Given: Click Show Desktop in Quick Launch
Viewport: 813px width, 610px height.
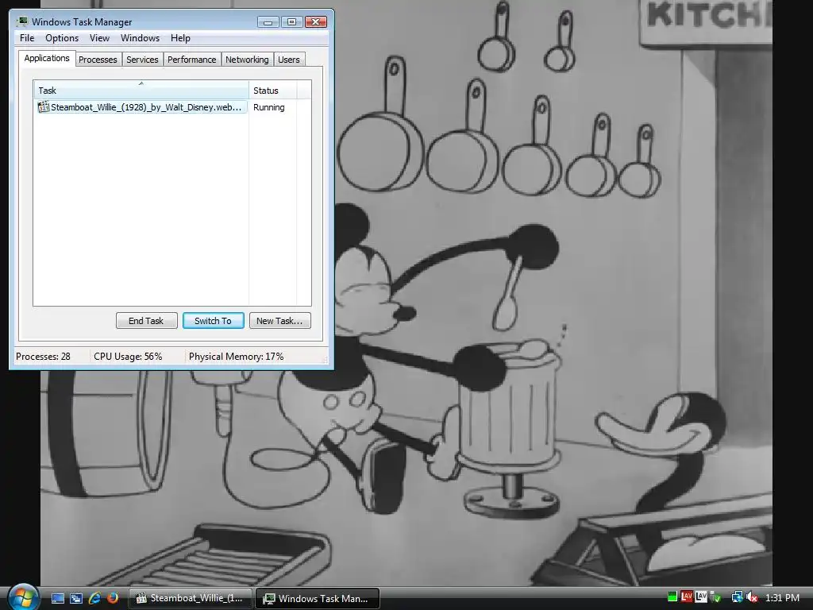Looking at the screenshot, I should (58, 598).
